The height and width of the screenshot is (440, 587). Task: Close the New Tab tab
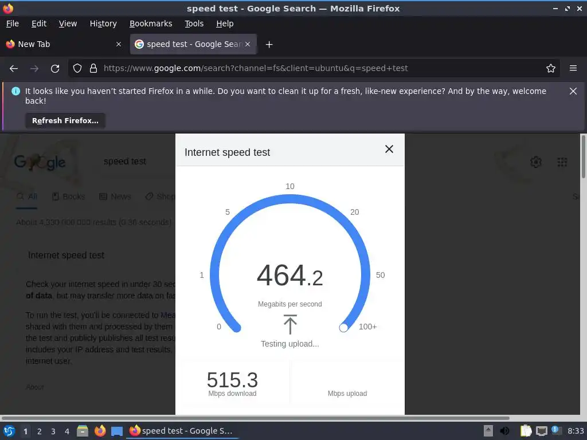click(119, 44)
